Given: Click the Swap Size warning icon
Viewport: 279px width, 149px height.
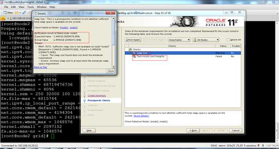Looking at the screenshot, I should pyautogui.click(x=134, y=53).
